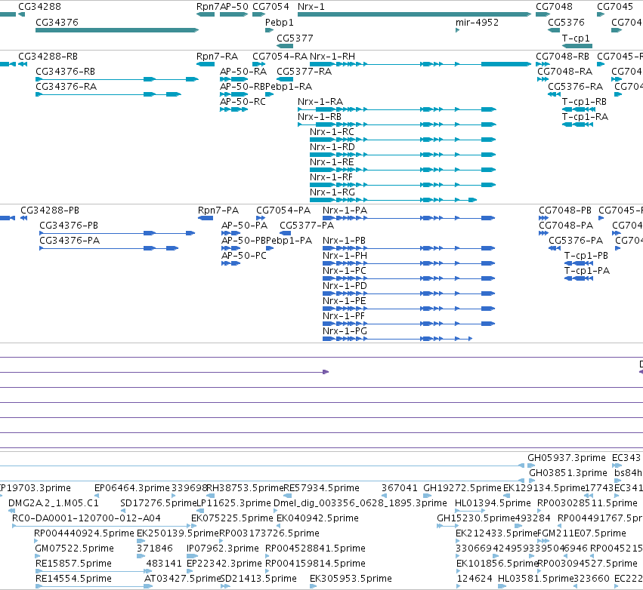
Task: Click the AP-50-PC protein label
Action: (x=244, y=256)
